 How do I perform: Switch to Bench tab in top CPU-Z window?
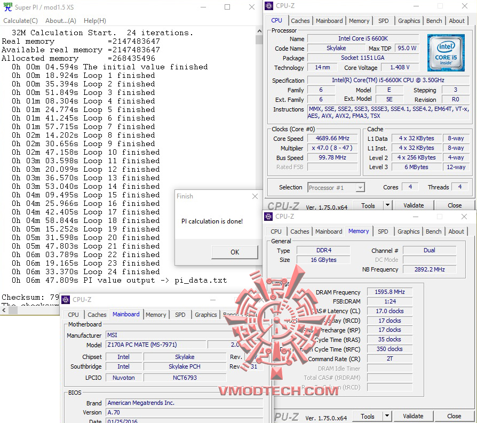(434, 21)
